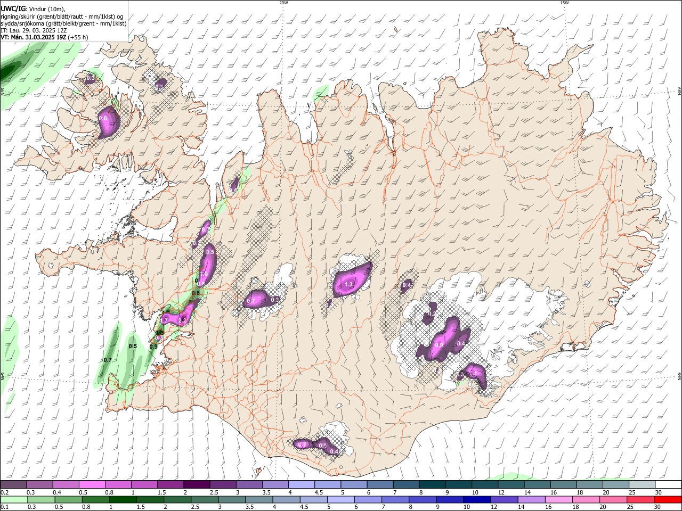Viewport: 682px width, 511px height.
Task: Select the violet 12 swatch in the rain legend
Action: click(504, 499)
